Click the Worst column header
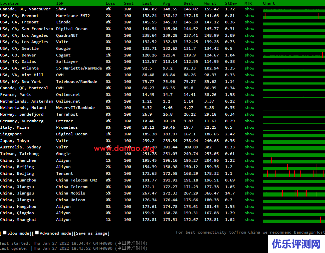325x253 pixels. coord(210,3)
